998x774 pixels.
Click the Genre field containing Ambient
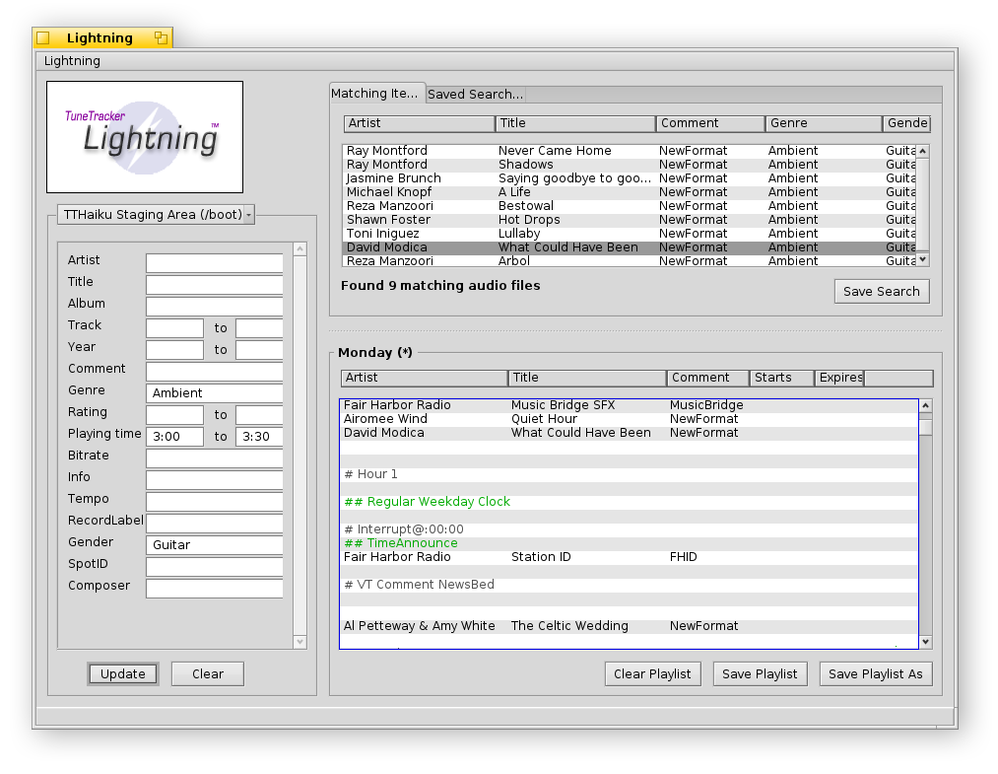(x=215, y=392)
